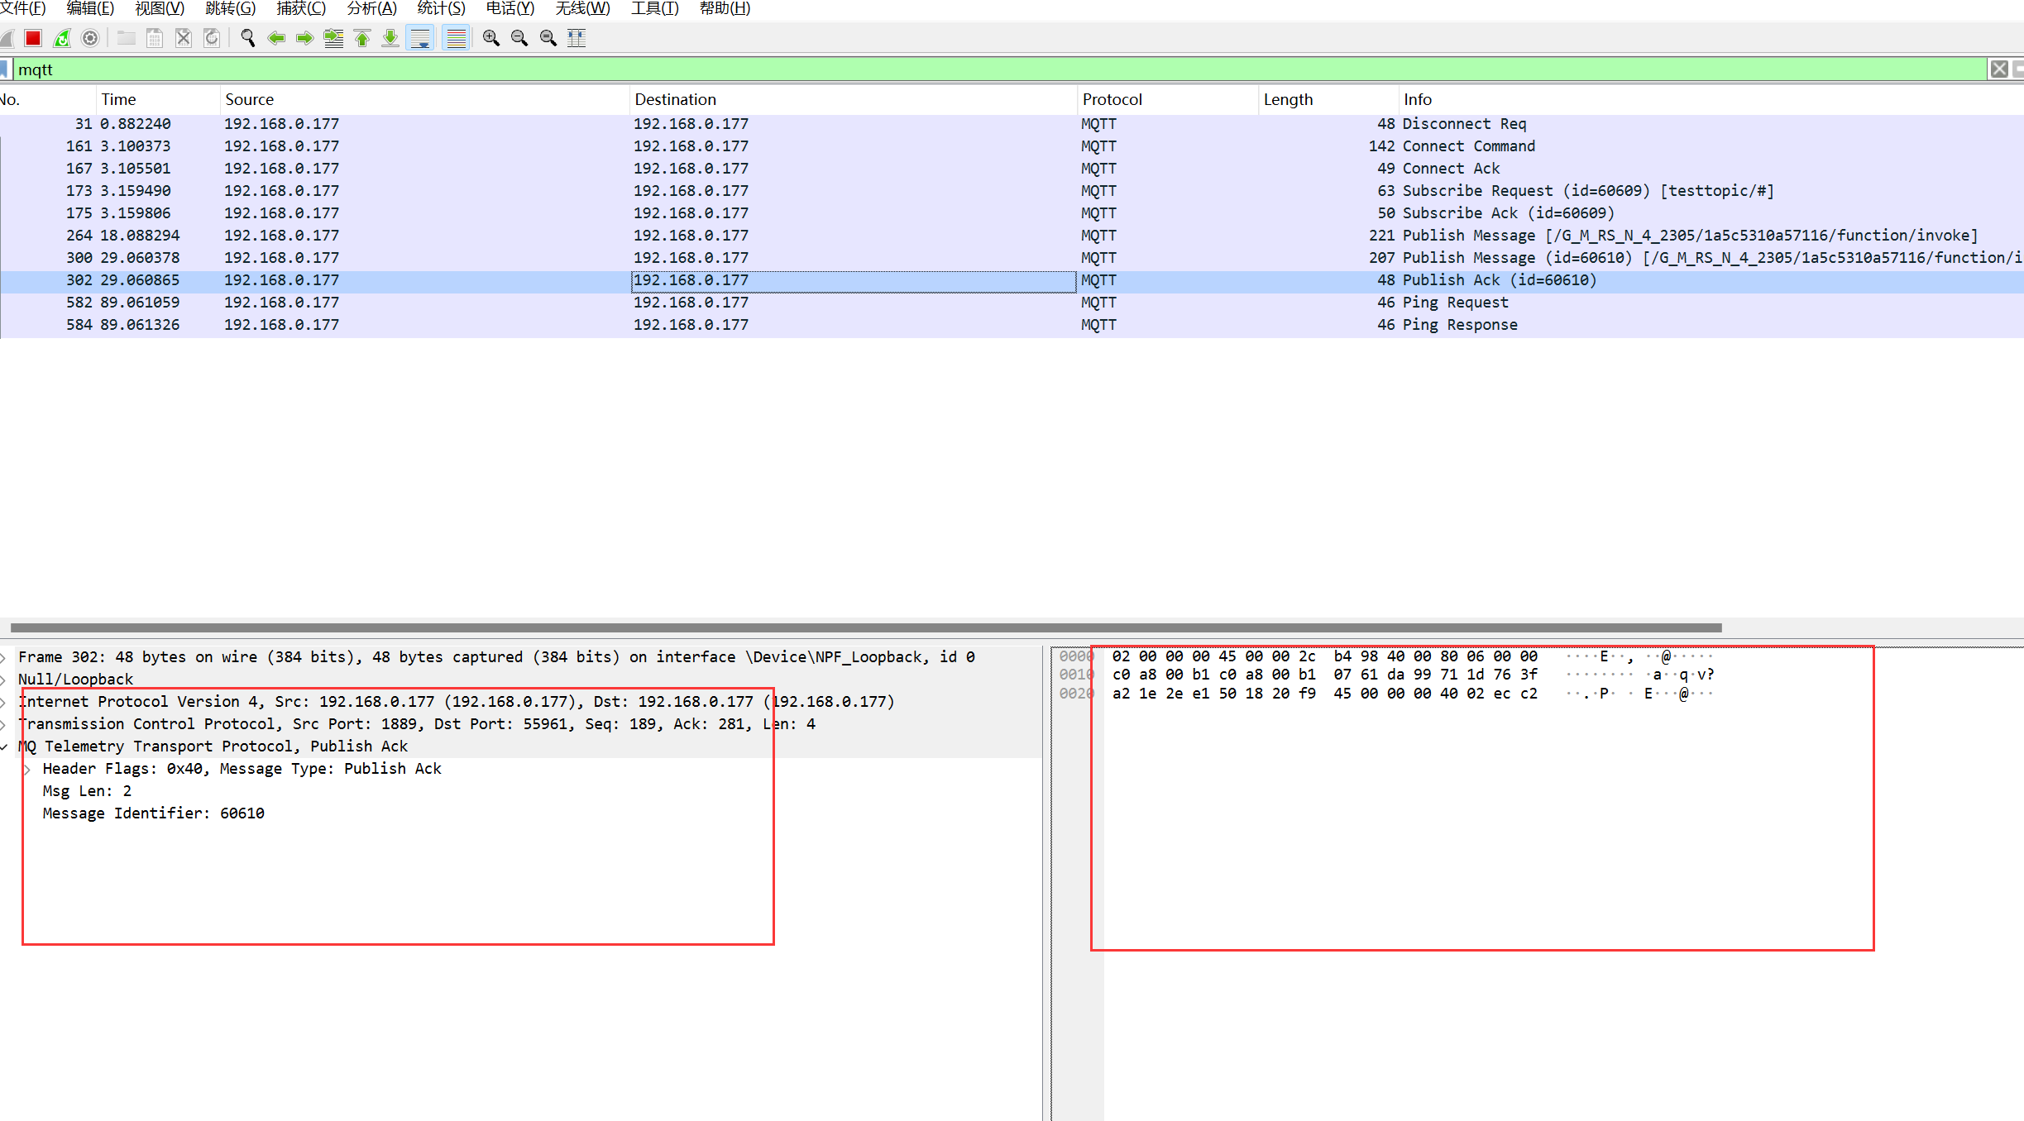2024x1121 pixels.
Task: Zoom in on the main window text
Action: coord(491,38)
